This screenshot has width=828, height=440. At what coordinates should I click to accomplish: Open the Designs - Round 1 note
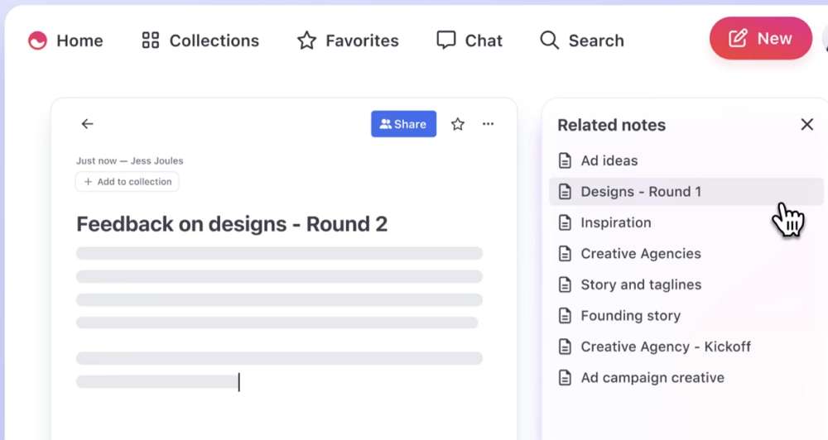[640, 192]
